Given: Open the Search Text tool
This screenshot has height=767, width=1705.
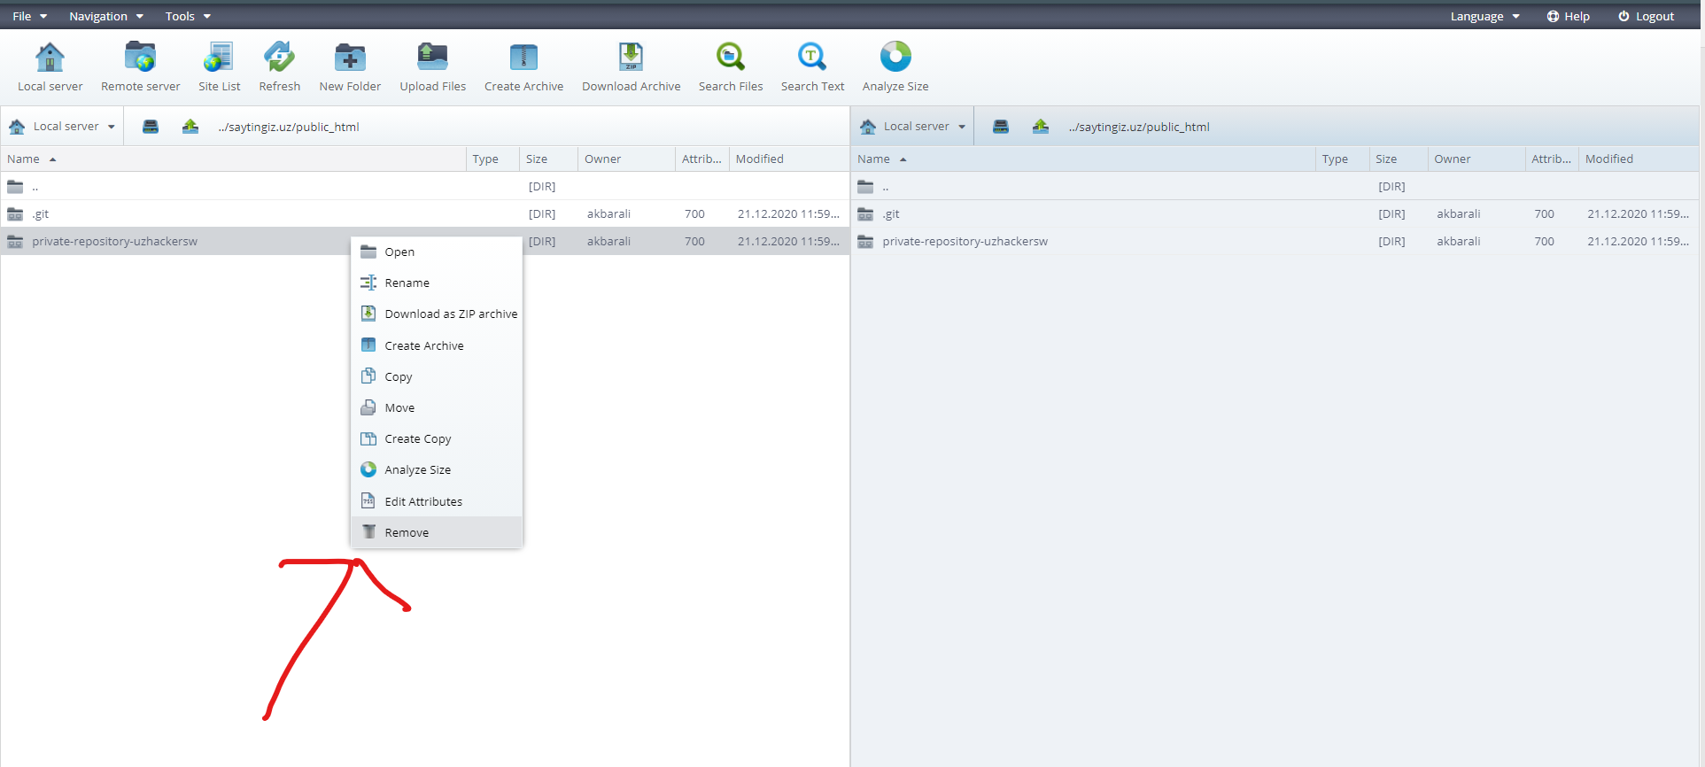Looking at the screenshot, I should [812, 58].
